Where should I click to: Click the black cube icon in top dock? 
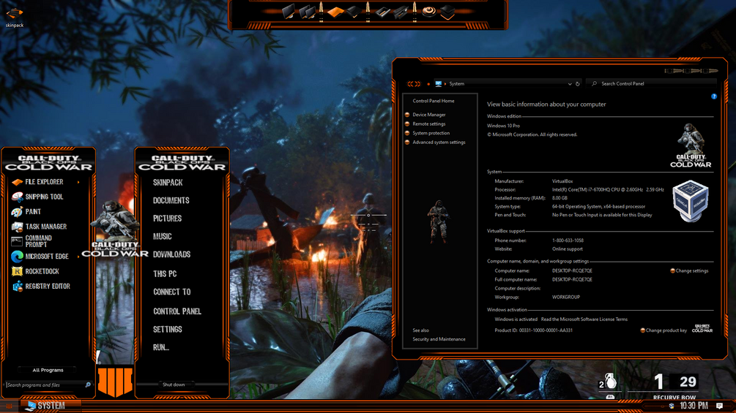click(447, 12)
